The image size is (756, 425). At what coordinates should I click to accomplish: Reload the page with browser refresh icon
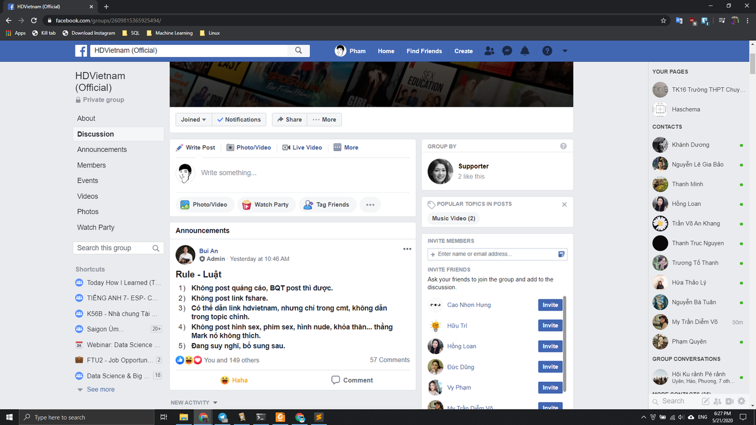point(34,20)
